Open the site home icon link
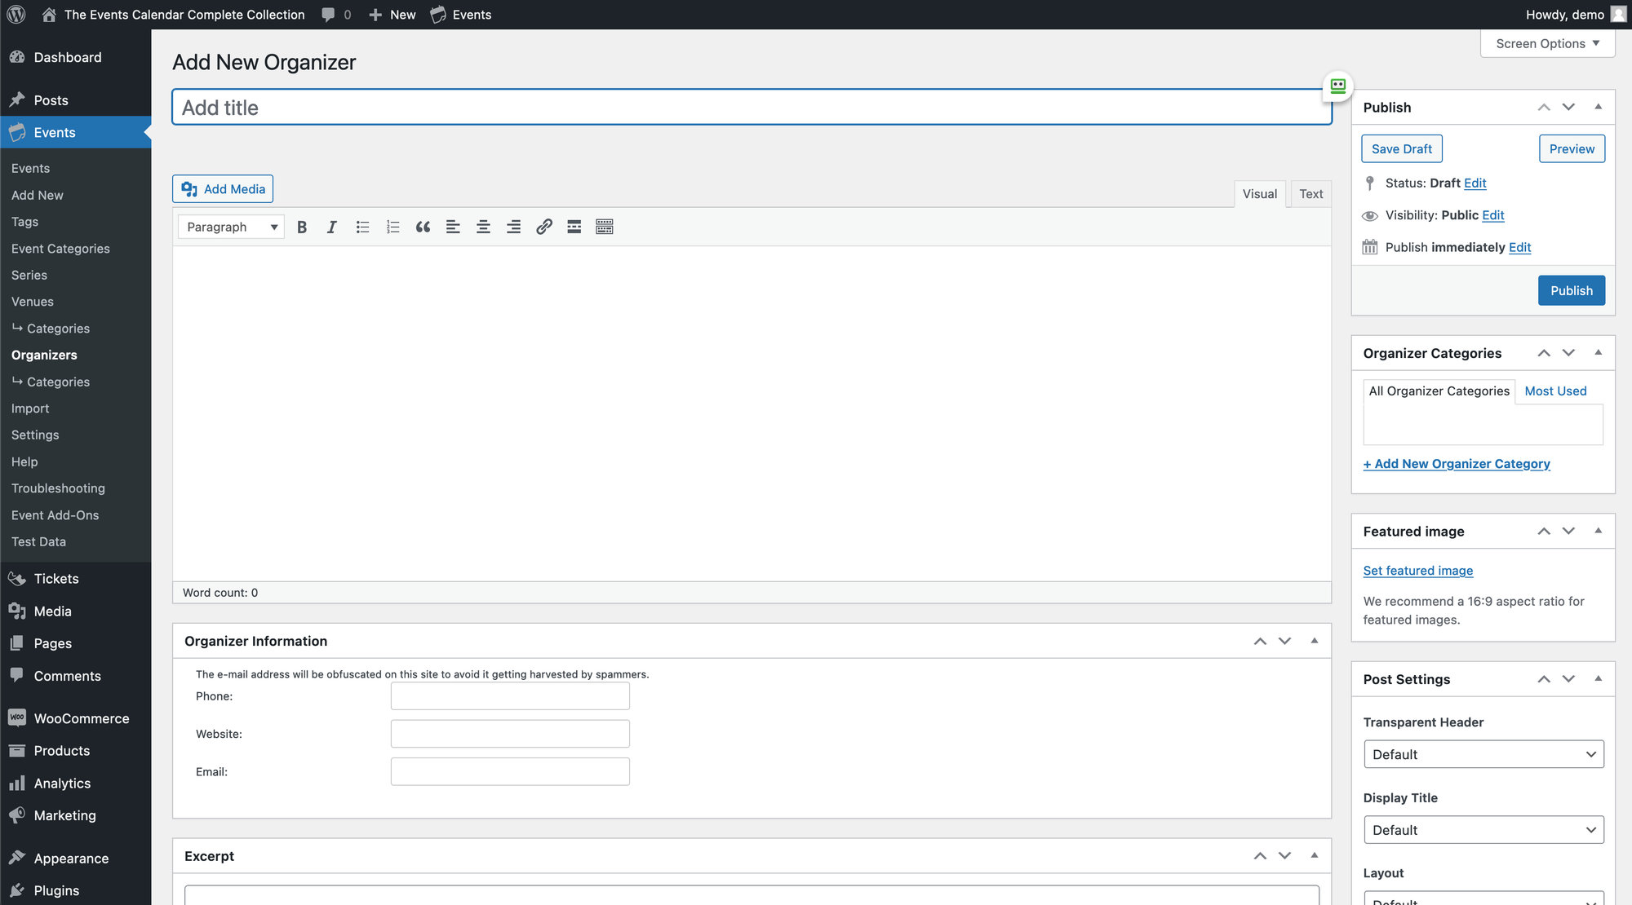 pyautogui.click(x=49, y=15)
